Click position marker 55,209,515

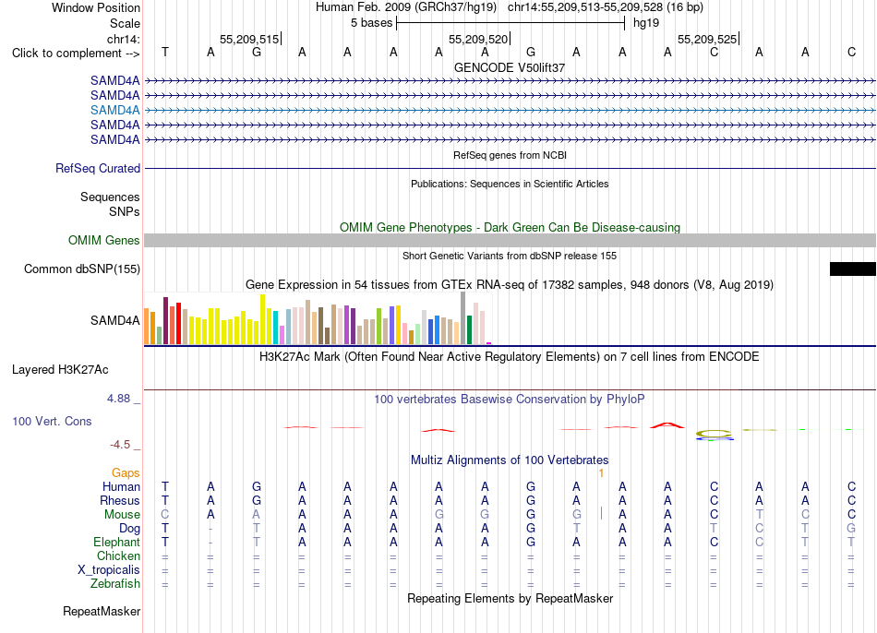point(249,39)
